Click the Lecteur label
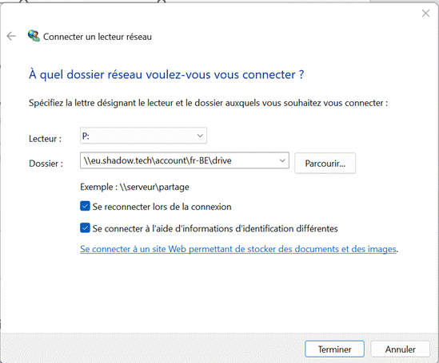The image size is (439, 363). coord(45,139)
